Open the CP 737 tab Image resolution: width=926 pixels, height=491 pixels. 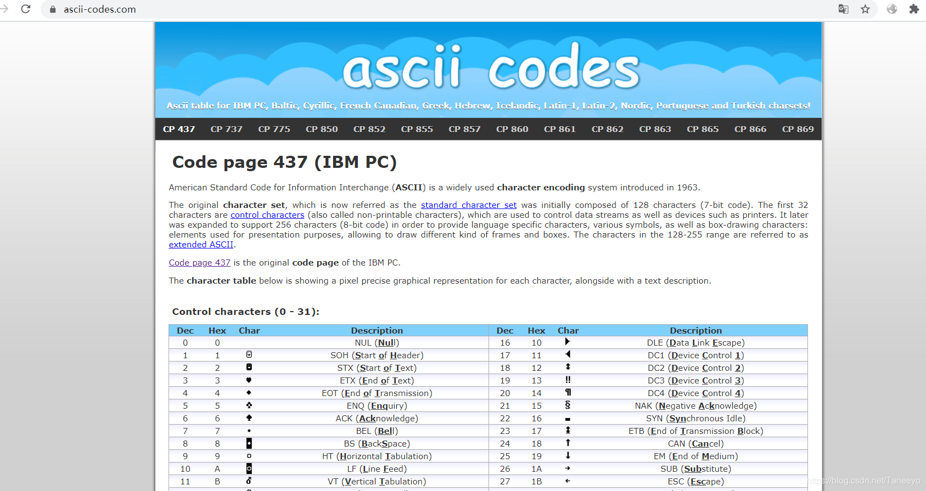pyautogui.click(x=227, y=129)
